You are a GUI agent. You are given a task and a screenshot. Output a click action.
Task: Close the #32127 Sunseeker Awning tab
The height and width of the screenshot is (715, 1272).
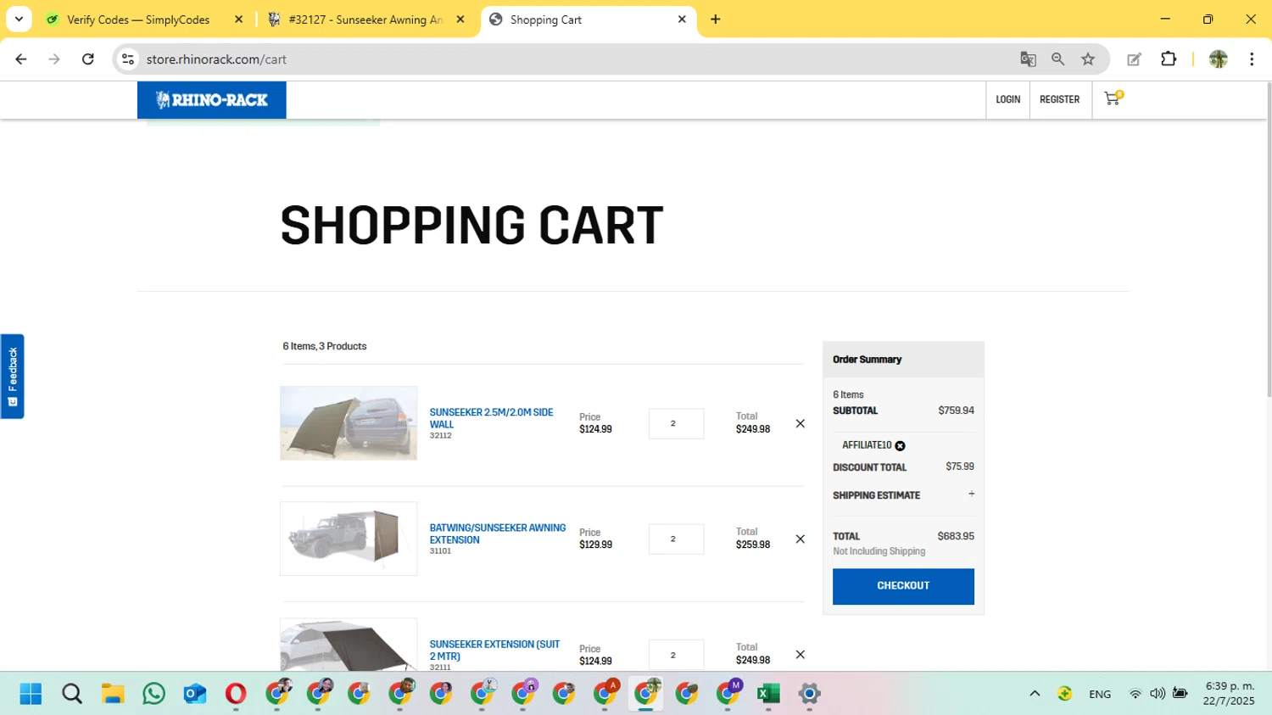(460, 20)
